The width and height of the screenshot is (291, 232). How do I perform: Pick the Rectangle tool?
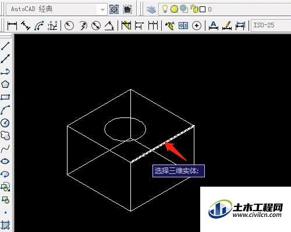coord(5,97)
